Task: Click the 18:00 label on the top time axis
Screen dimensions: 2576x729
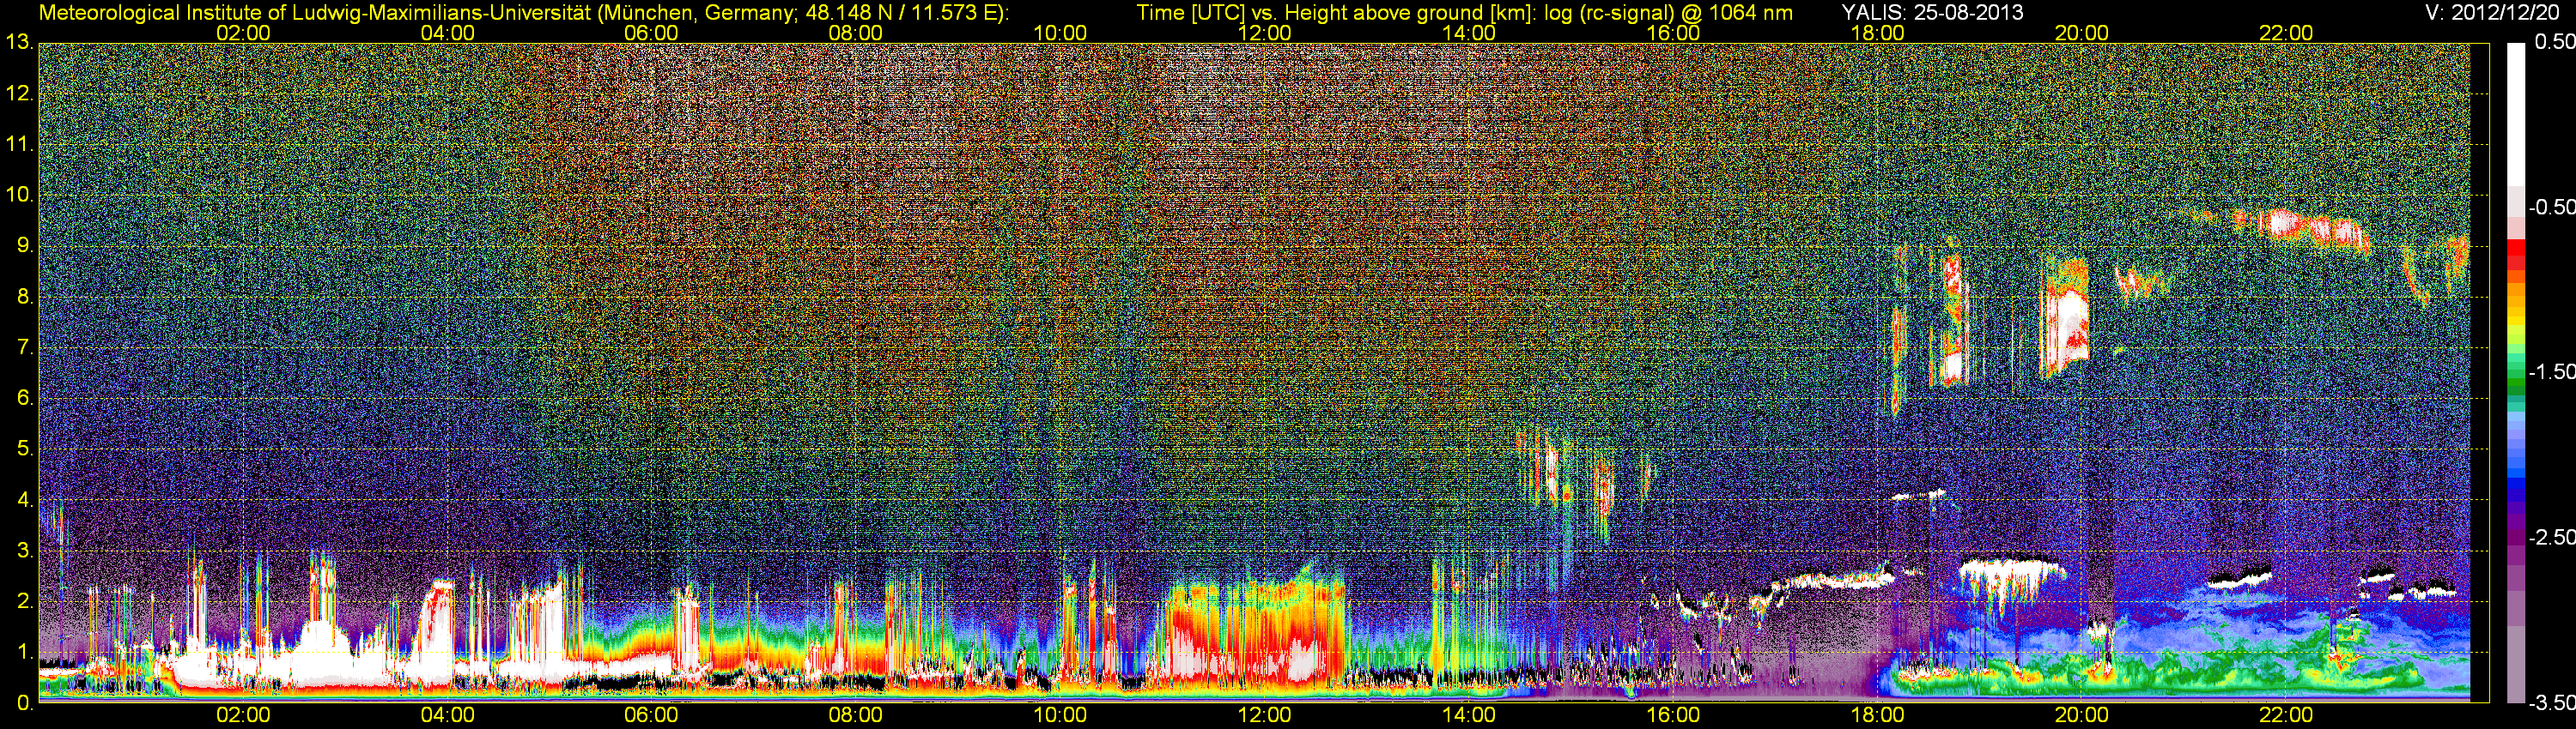Action: click(x=1877, y=33)
